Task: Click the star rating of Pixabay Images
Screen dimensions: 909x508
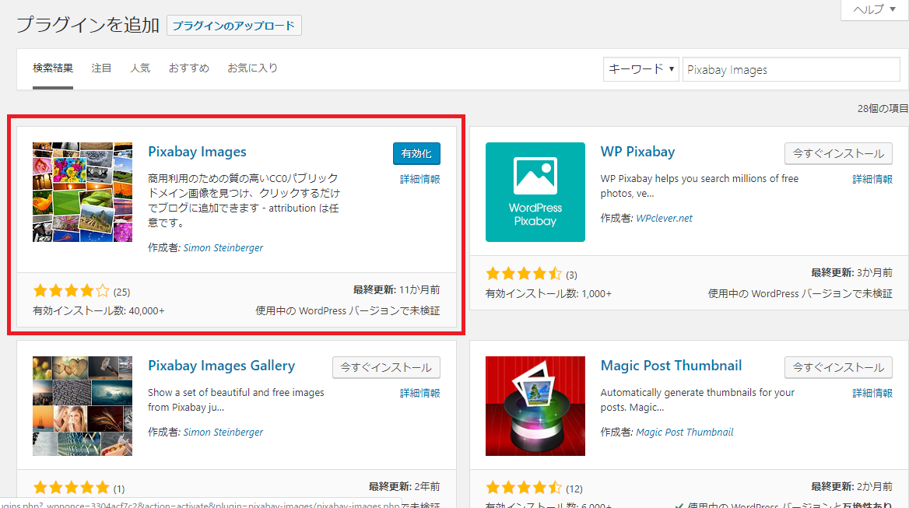Action: 72,291
